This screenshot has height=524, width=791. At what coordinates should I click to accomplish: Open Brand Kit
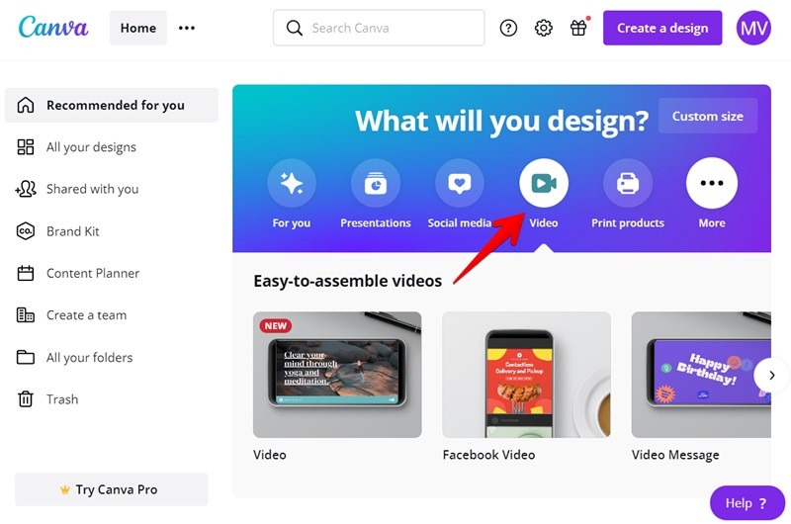pos(58,231)
